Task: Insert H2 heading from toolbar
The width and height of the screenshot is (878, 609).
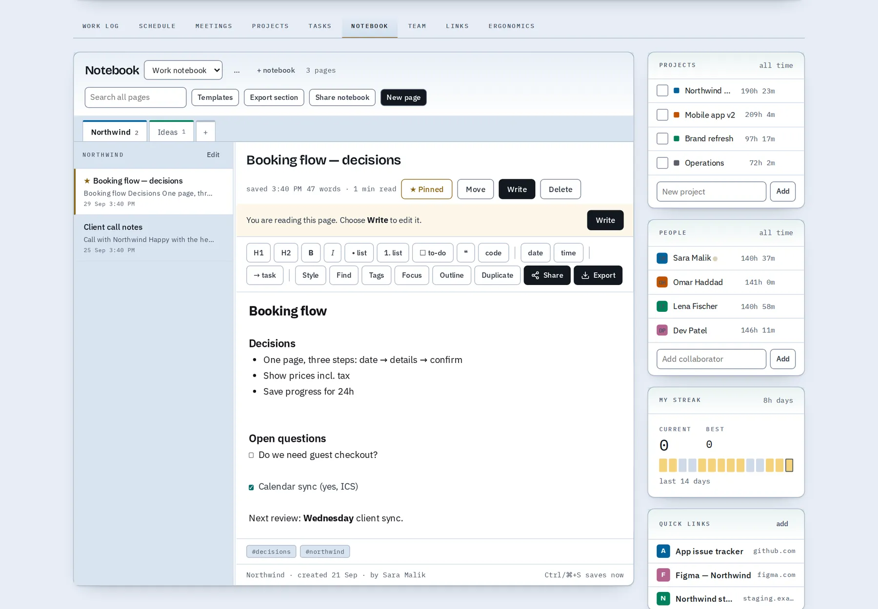Action: pyautogui.click(x=286, y=253)
